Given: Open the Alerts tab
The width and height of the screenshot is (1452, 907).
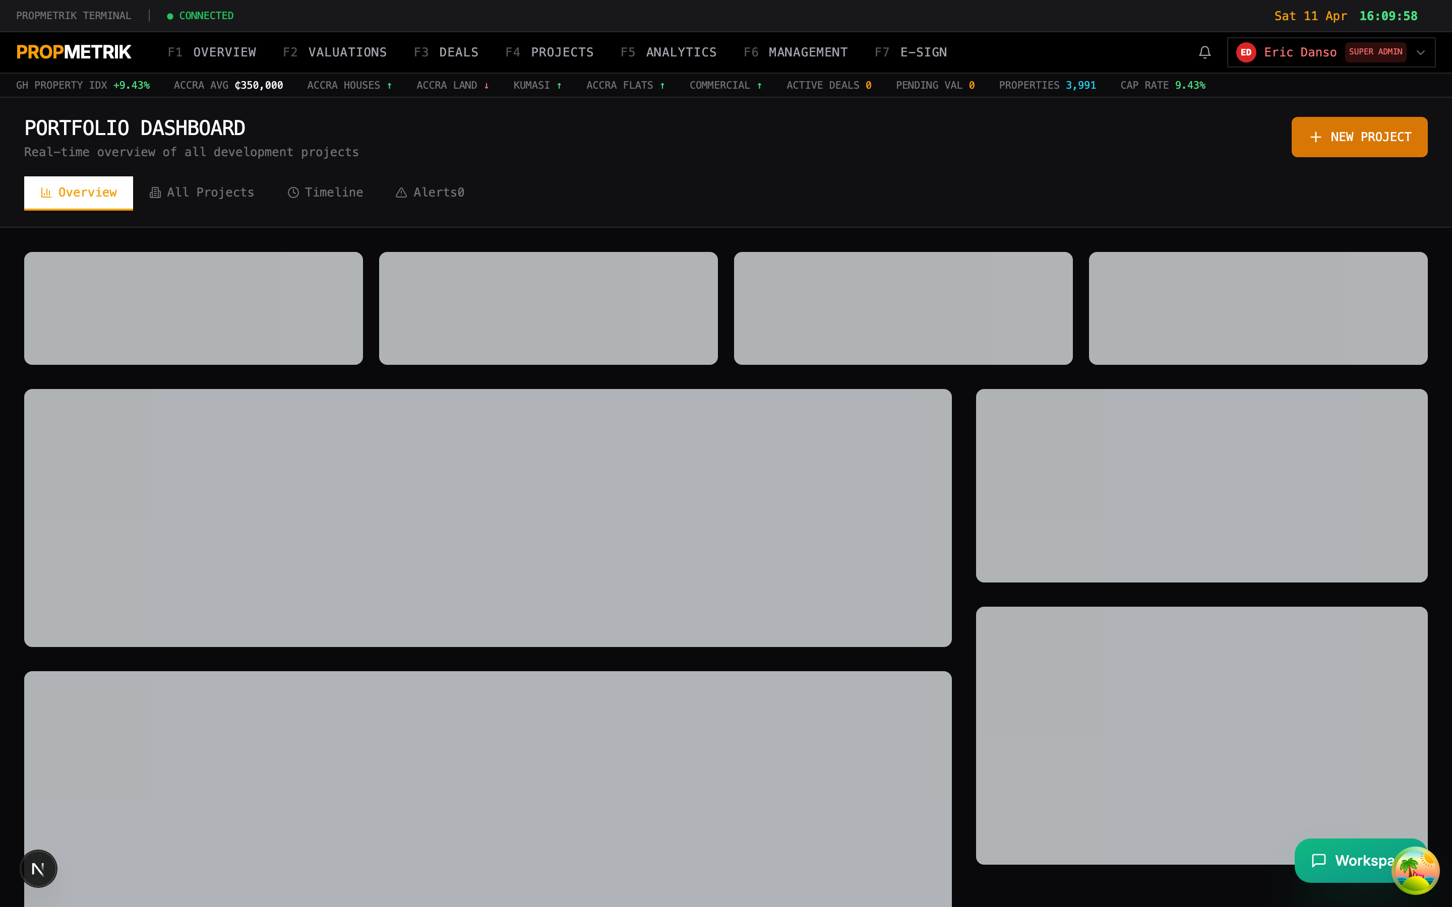Looking at the screenshot, I should click(x=430, y=192).
